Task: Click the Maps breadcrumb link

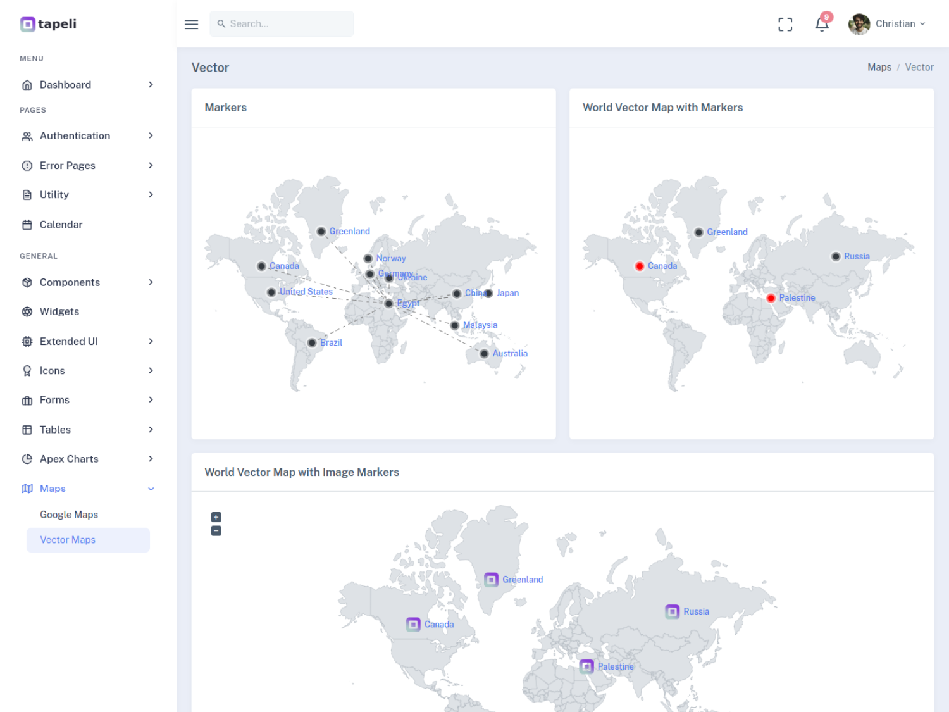Action: 879,67
